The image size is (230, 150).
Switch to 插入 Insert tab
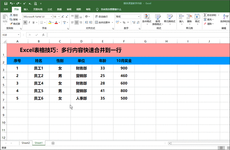point(26,9)
